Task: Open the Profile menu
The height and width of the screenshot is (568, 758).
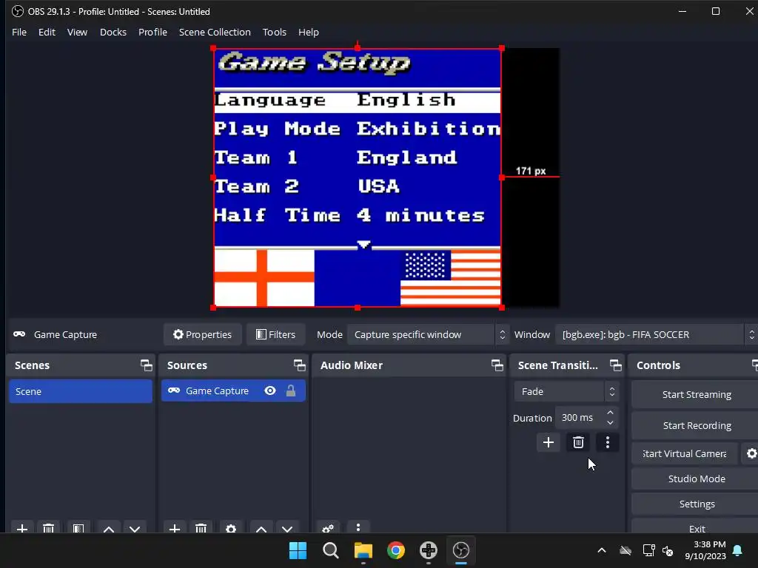Action: coord(152,32)
